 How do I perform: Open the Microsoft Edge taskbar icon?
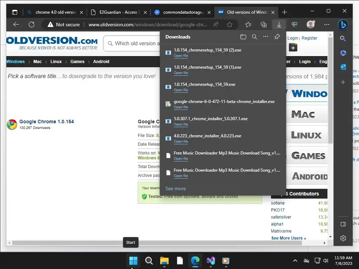pos(195,261)
